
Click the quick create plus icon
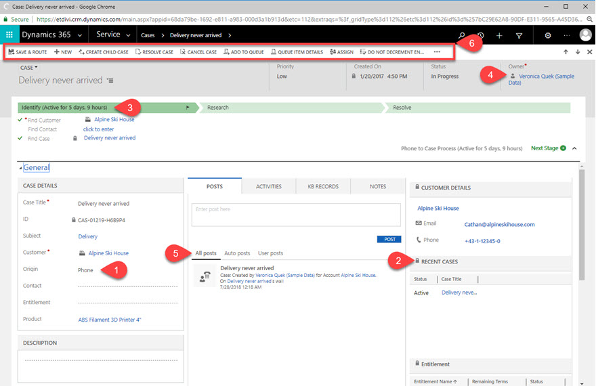click(x=499, y=35)
